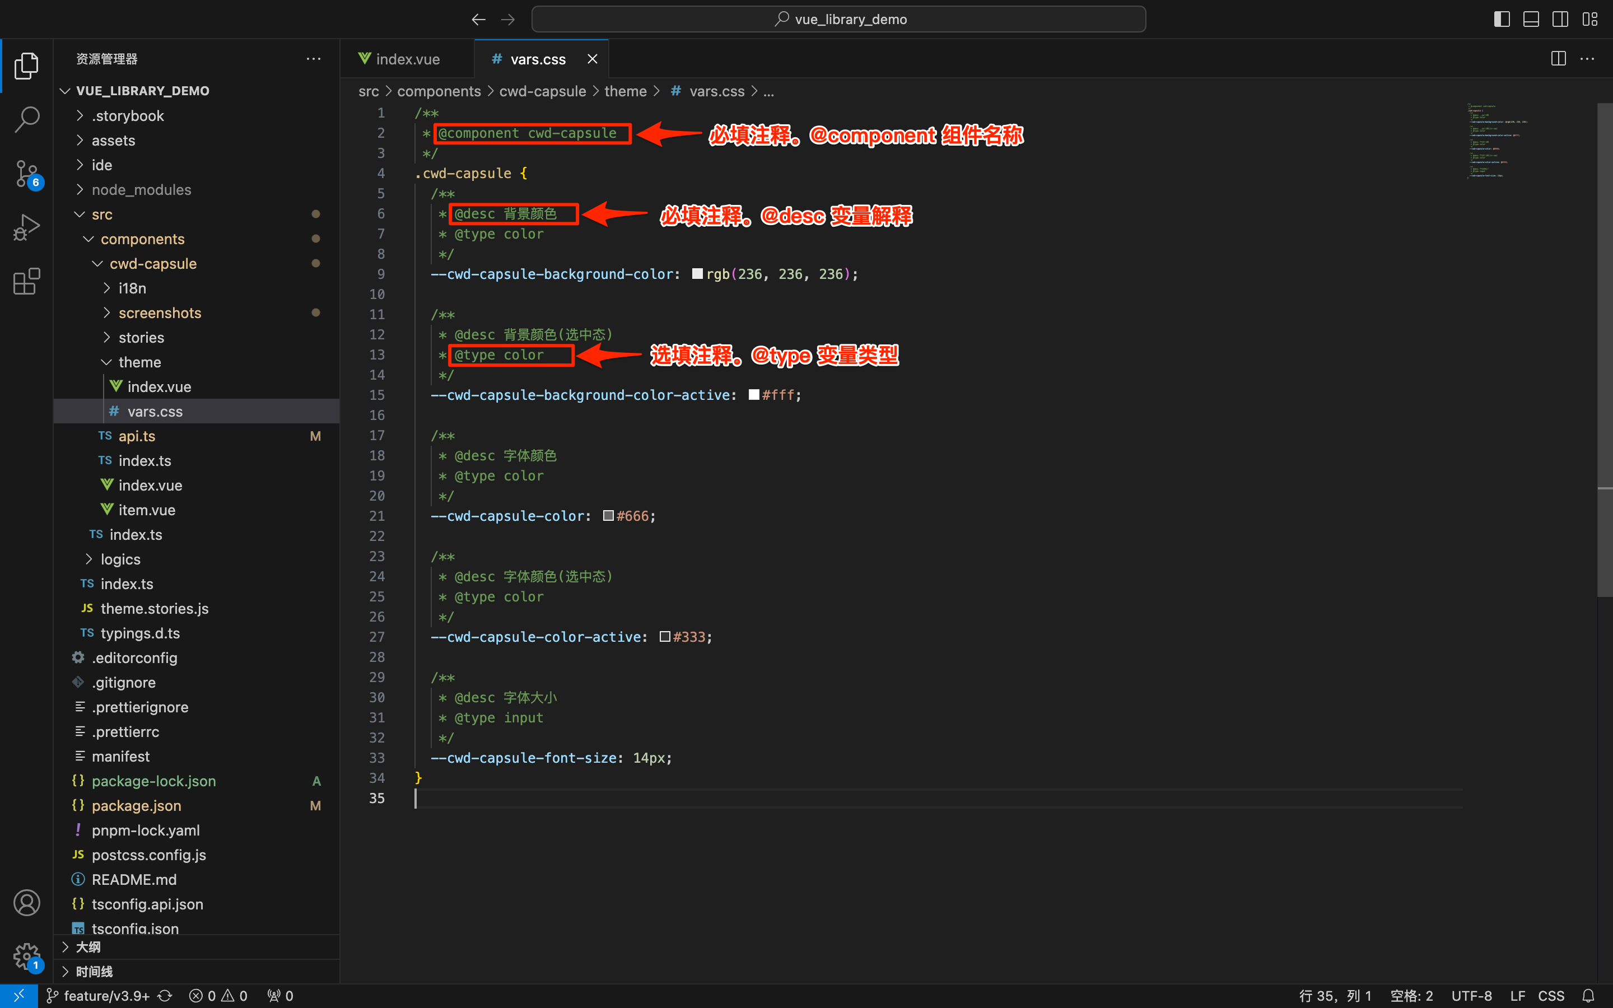The width and height of the screenshot is (1613, 1008).
Task: Switch to the index.vue tab
Action: pos(407,59)
